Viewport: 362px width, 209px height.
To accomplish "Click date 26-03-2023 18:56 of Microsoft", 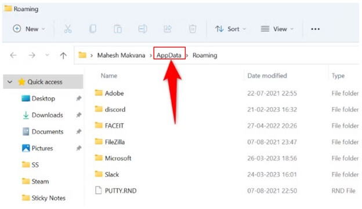I will [x=272, y=158].
